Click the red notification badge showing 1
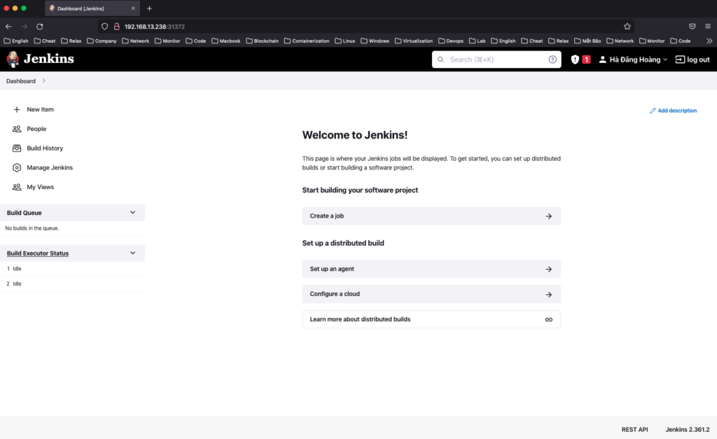Viewport: 717px width, 439px height. coord(586,60)
